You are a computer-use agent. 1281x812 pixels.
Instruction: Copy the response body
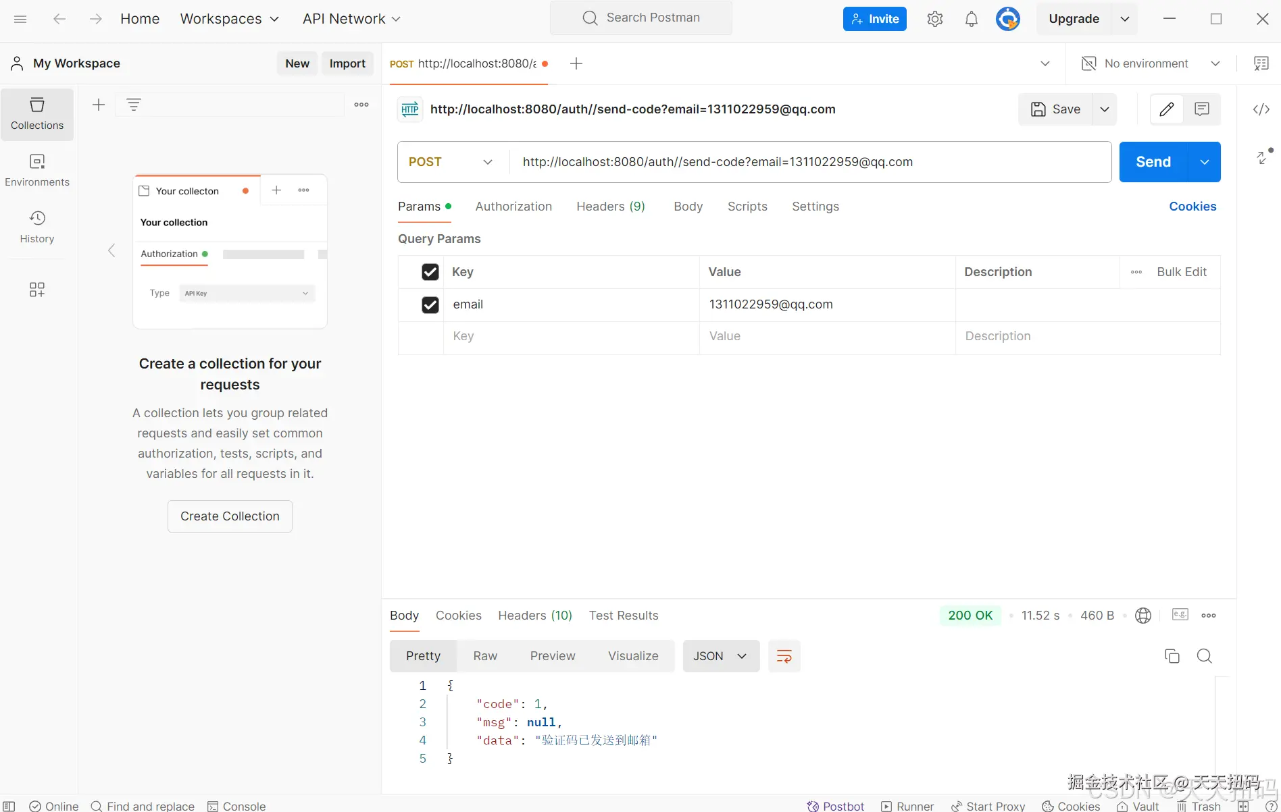coord(1172,656)
